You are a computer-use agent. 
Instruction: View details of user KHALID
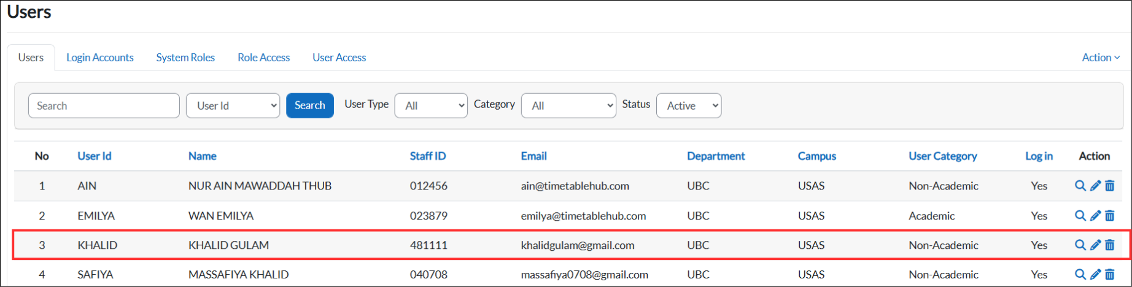pyautogui.click(x=1080, y=245)
